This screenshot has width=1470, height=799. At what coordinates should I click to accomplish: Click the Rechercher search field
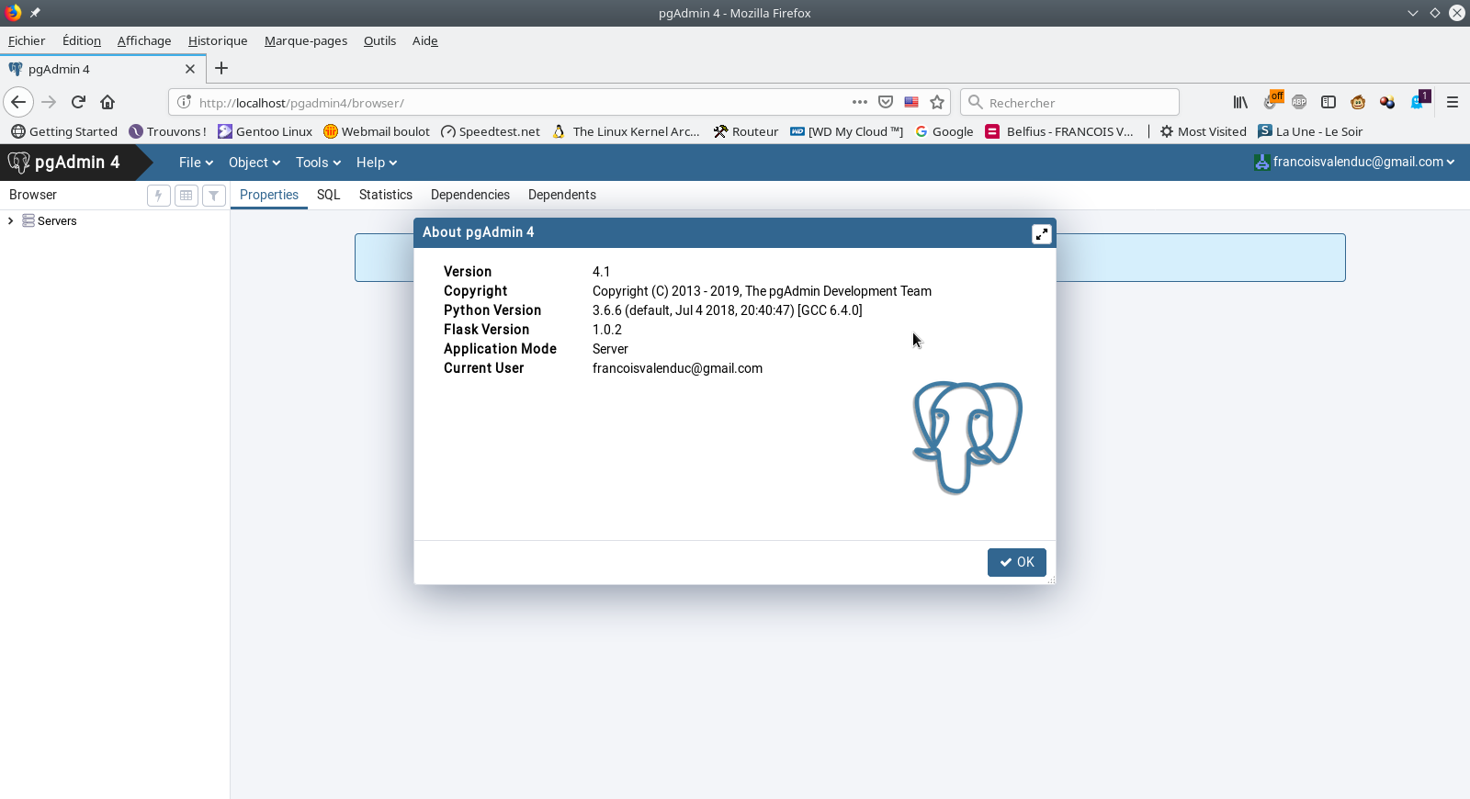click(x=1075, y=103)
